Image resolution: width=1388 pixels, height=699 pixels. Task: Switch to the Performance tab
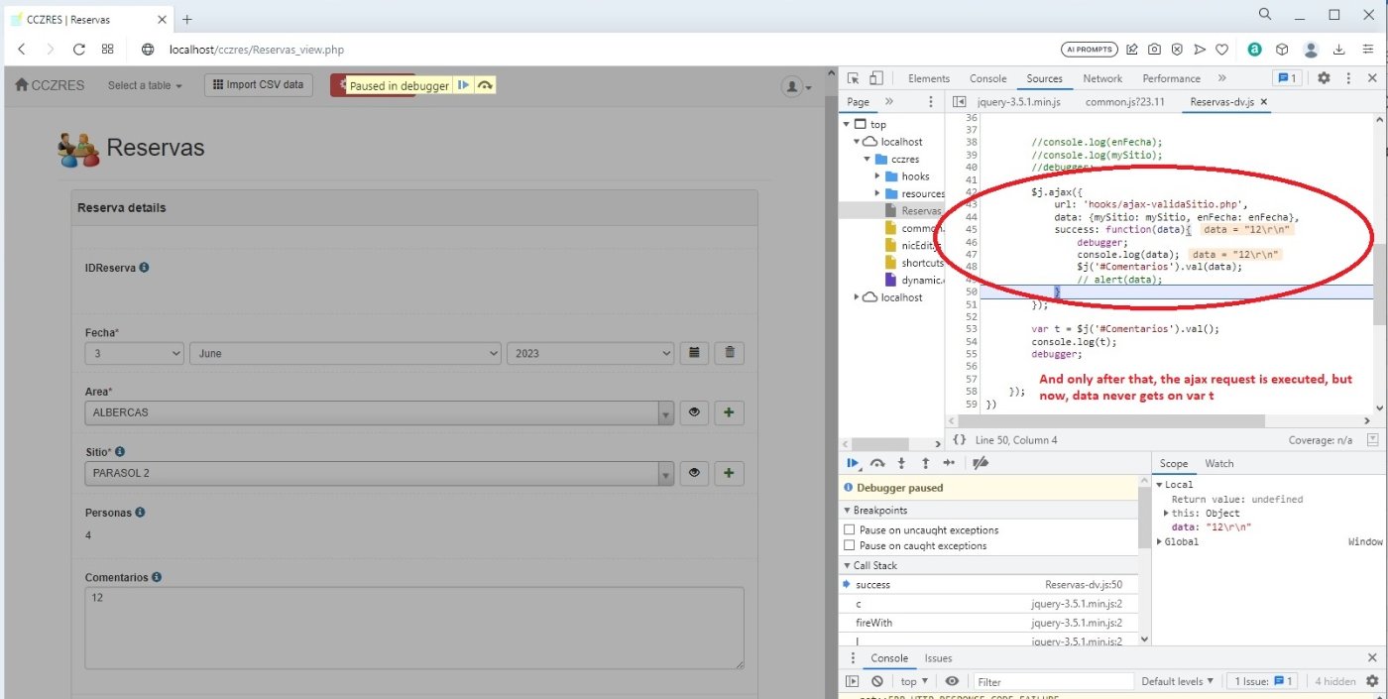coord(1171,78)
